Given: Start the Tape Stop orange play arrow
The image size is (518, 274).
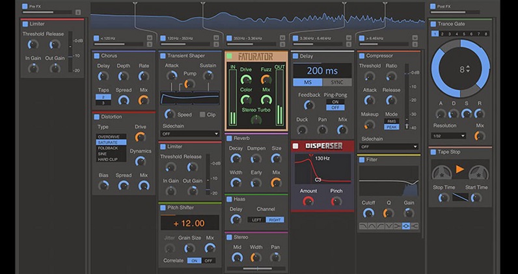Looking at the screenshot, I should (x=460, y=169).
